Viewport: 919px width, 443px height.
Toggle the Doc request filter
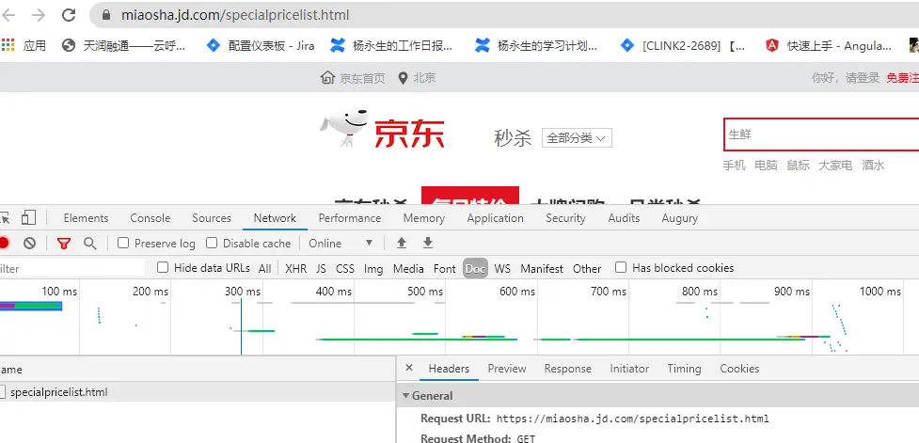pyautogui.click(x=475, y=268)
